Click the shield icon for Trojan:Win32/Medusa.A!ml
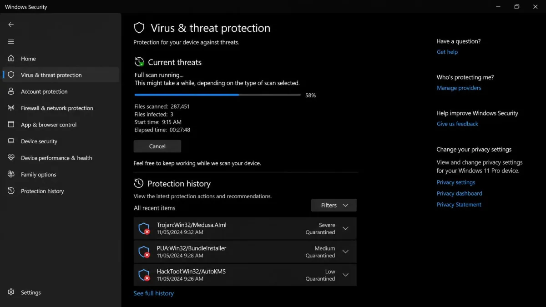 144,228
